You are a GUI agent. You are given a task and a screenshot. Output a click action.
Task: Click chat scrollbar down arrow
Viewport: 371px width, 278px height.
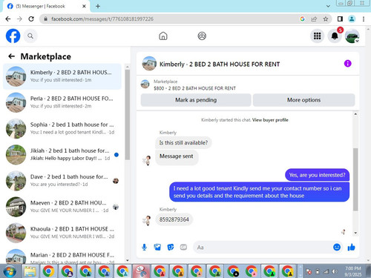355,233
